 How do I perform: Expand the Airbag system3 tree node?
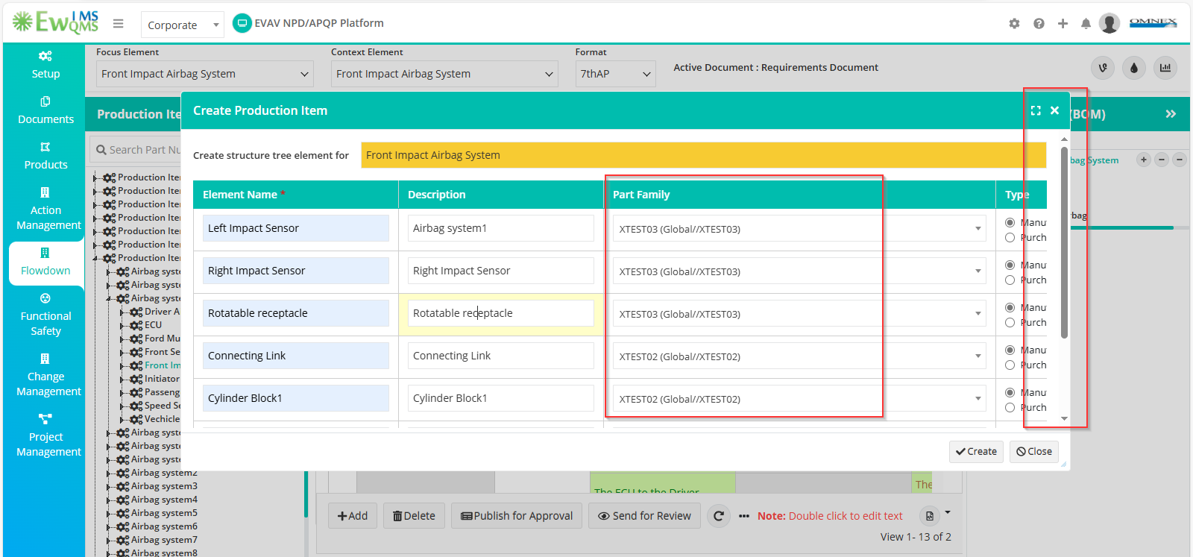click(x=109, y=486)
